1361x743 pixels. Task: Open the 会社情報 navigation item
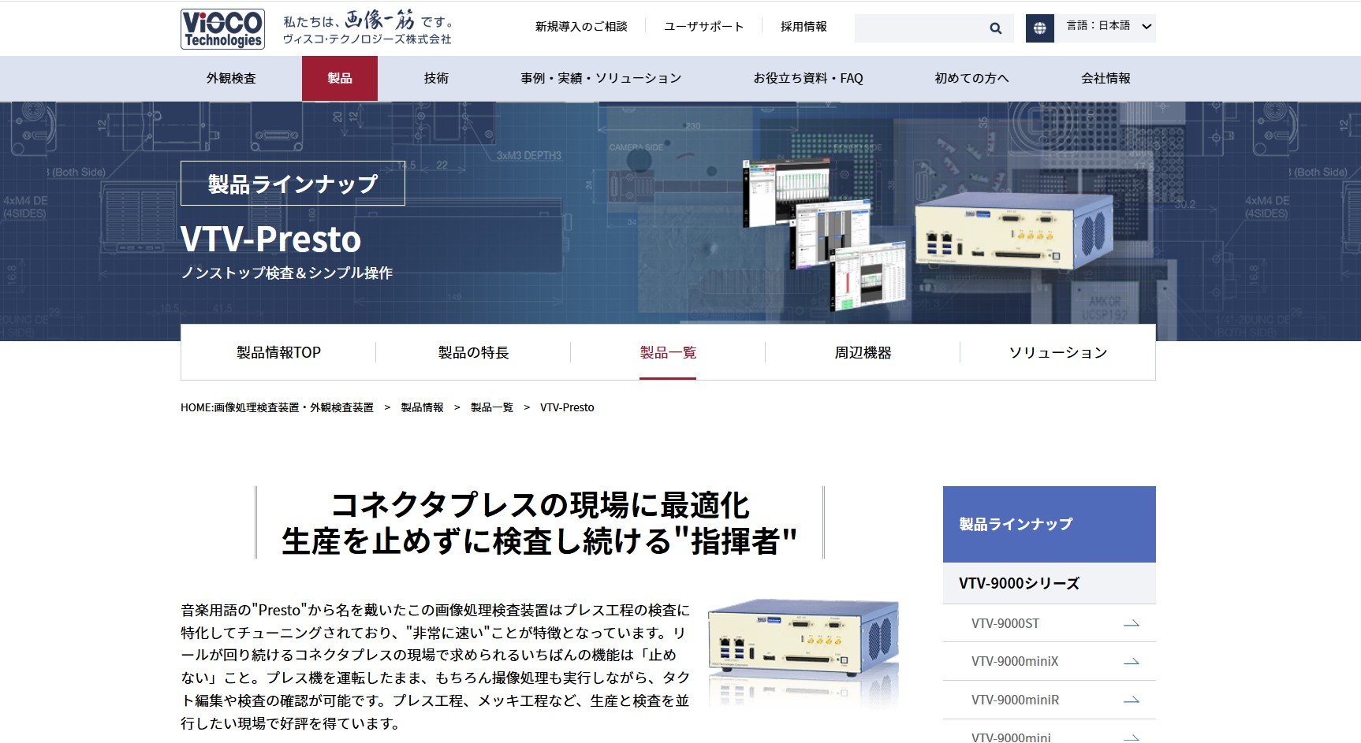click(x=1106, y=78)
